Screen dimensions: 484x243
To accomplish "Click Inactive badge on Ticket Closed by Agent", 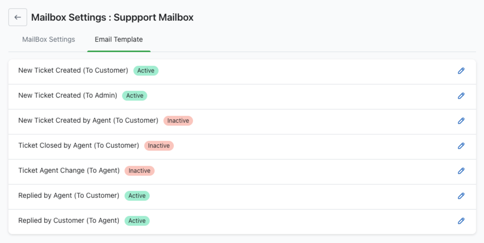I will pyautogui.click(x=159, y=146).
